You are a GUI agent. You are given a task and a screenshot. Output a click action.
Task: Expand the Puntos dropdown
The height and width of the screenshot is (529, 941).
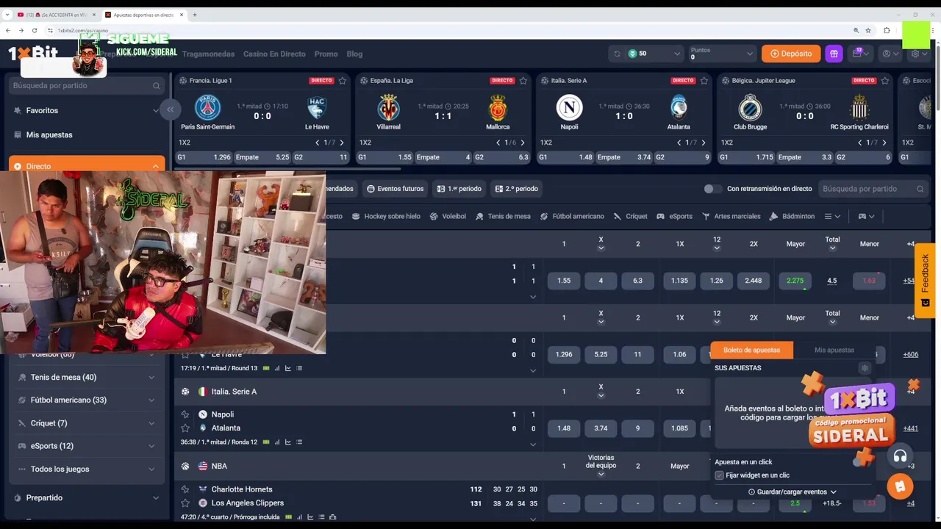point(722,54)
